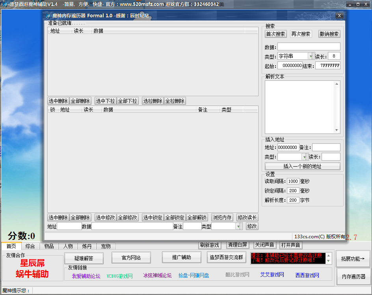
Task: Click the 数据 search input field
Action: point(309,47)
